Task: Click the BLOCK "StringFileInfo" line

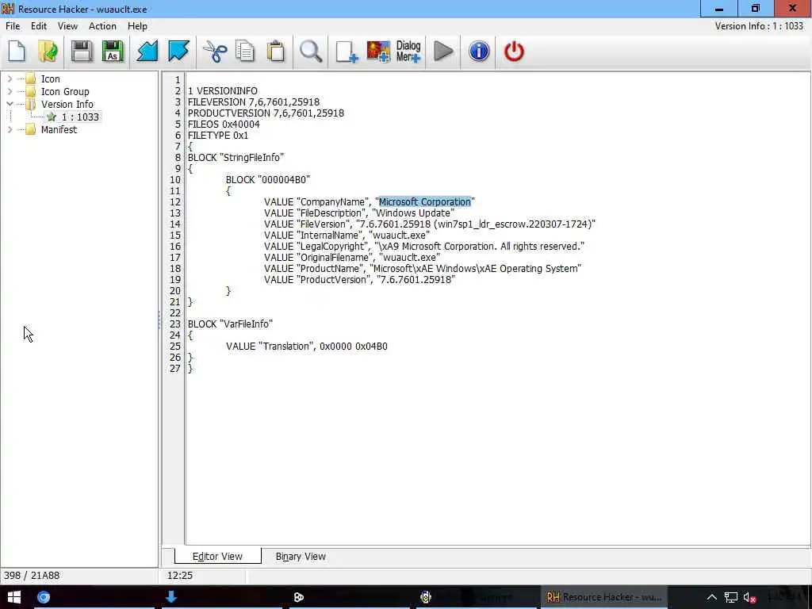Action: click(236, 158)
